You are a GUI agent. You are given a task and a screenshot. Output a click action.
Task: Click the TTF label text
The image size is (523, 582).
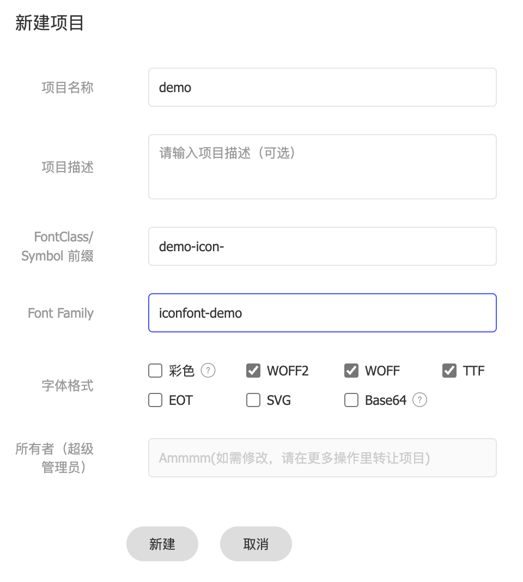473,371
